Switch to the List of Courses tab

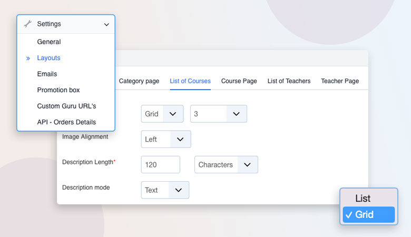coord(190,81)
